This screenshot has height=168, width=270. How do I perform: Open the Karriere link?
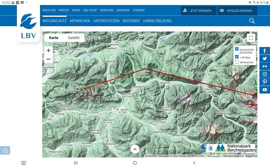click(123, 10)
